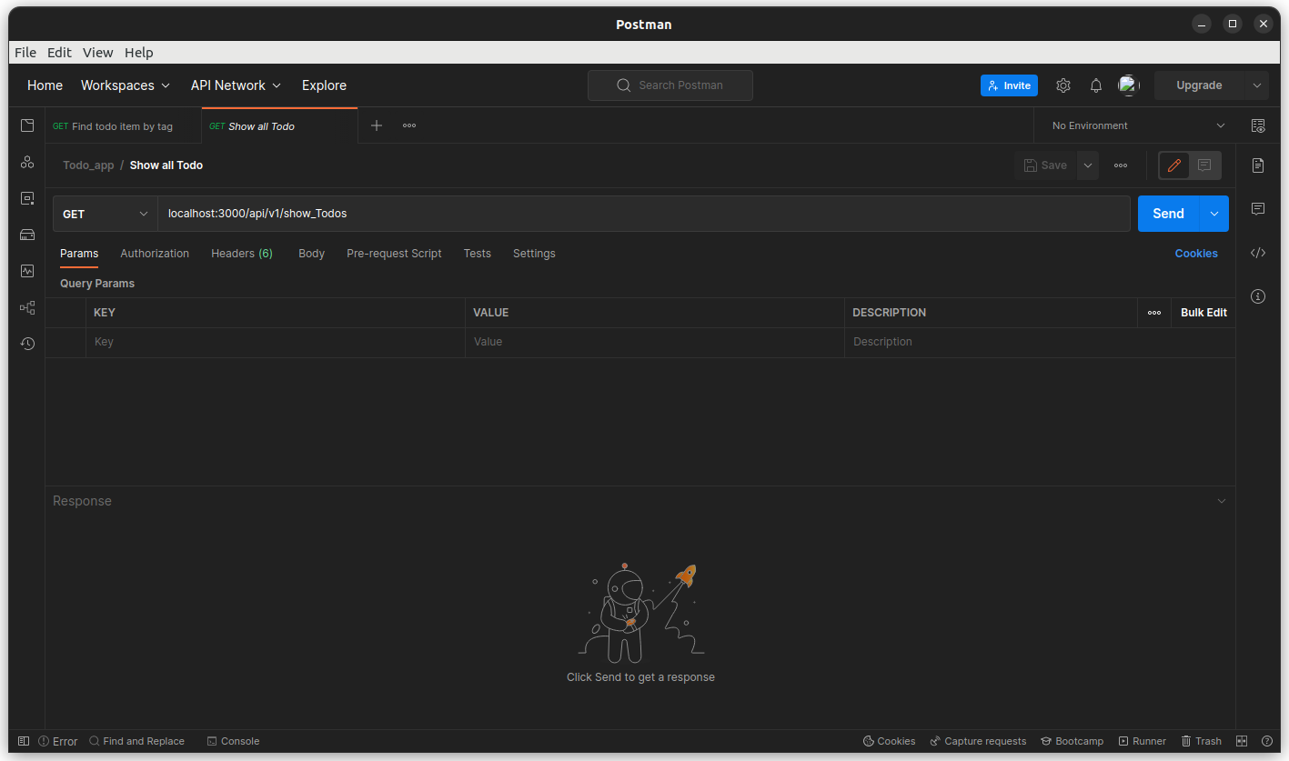Viewport: 1289px width, 761px height.
Task: Expand Workspaces dropdown
Action: (125, 85)
